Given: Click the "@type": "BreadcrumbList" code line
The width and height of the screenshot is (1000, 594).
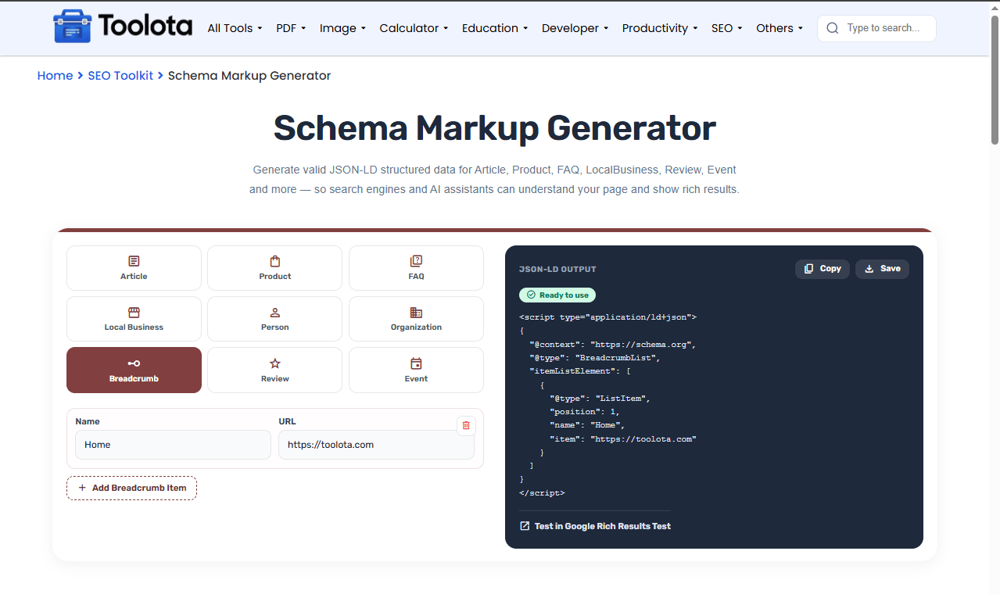Looking at the screenshot, I should (595, 358).
